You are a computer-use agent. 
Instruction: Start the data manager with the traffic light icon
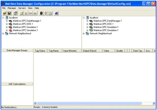pos(41,13)
